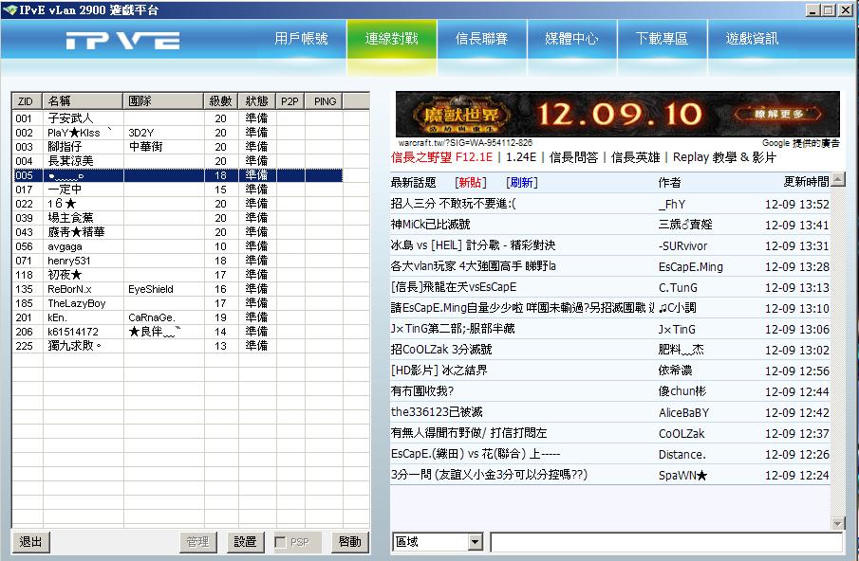The width and height of the screenshot is (859, 561).
Task: Open the 下載專區 tab
Action: pos(662,39)
